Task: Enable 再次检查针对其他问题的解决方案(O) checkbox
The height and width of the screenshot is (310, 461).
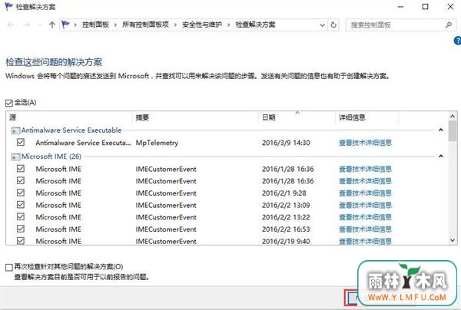Action: 9,267
